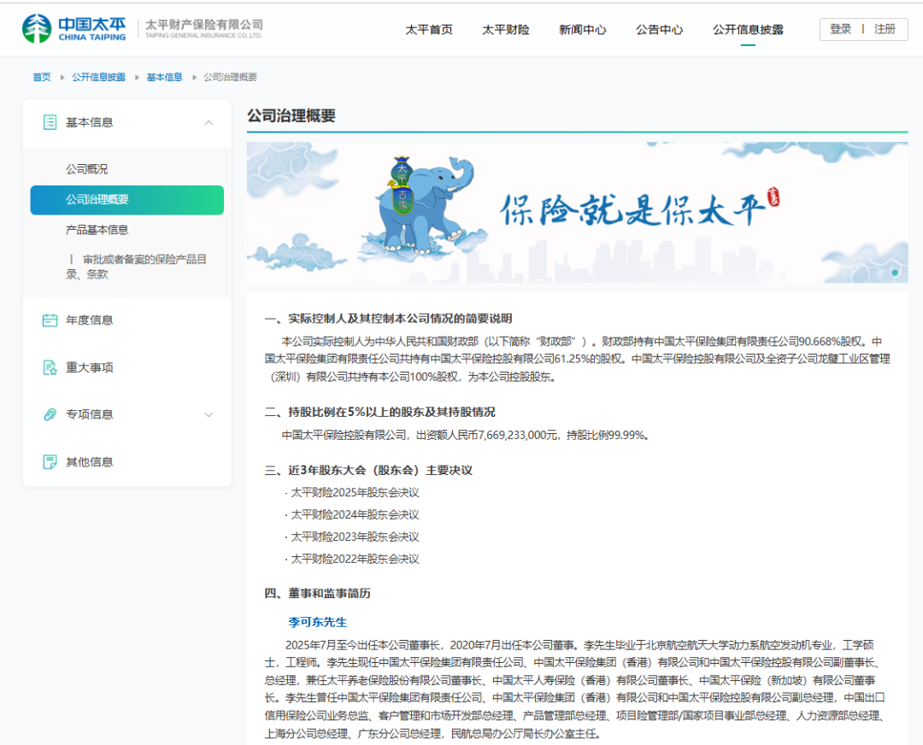Select 产品基本信息 in the sidebar
Screen dimensions: 923x745
97,230
